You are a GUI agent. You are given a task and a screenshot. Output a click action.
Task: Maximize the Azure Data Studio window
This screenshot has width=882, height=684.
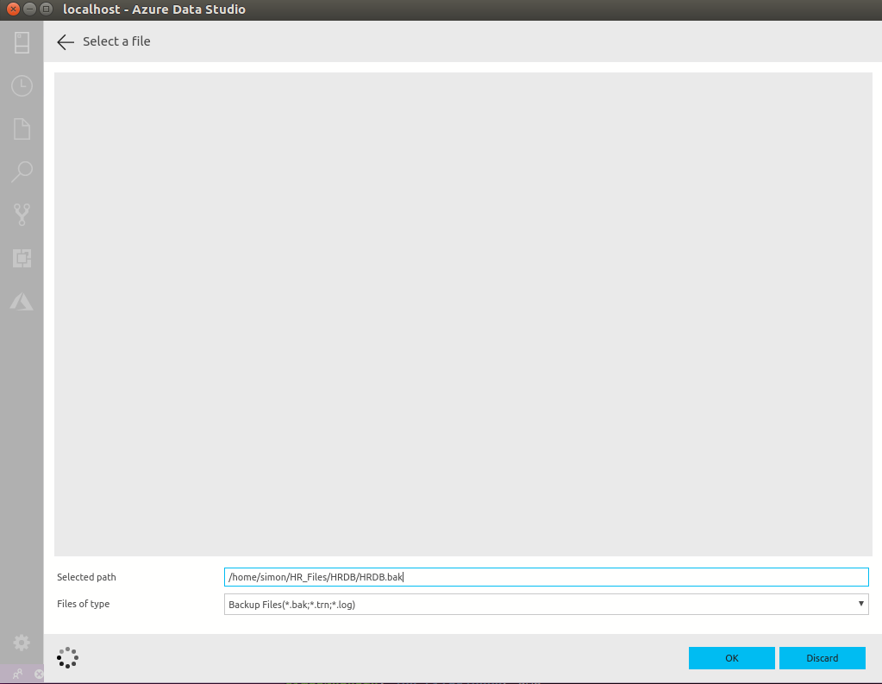47,9
